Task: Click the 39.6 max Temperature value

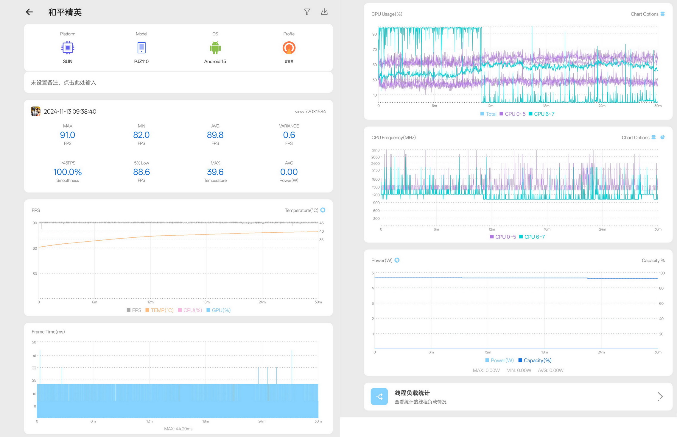Action: 215,172
